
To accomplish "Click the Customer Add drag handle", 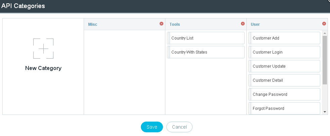I will click(x=250, y=38).
